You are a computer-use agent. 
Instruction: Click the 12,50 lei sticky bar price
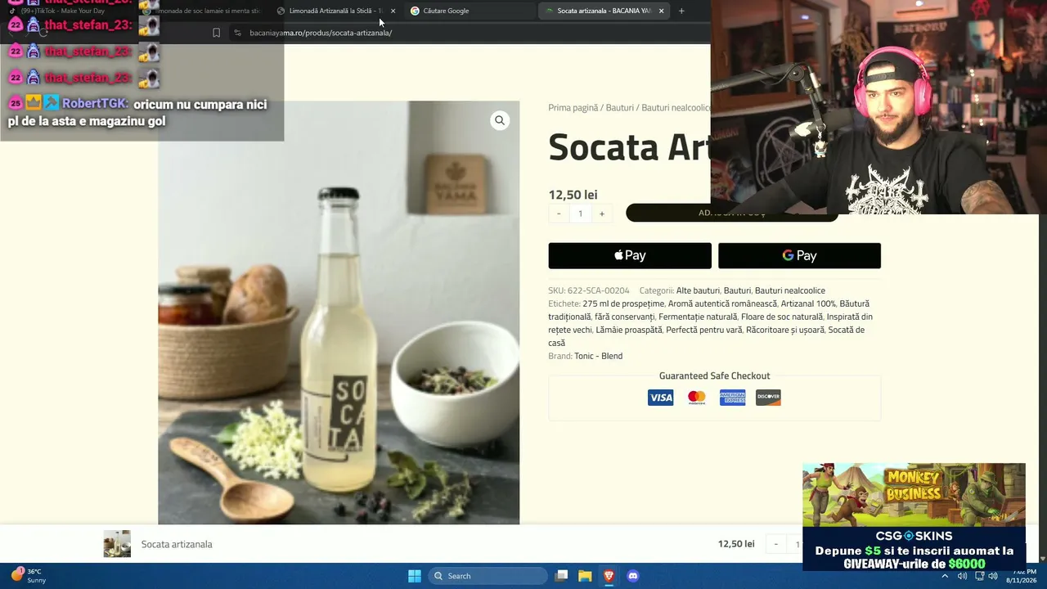(736, 544)
